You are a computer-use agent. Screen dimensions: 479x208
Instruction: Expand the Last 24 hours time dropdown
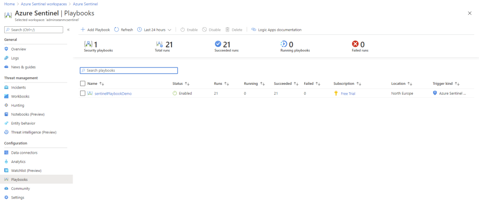154,30
